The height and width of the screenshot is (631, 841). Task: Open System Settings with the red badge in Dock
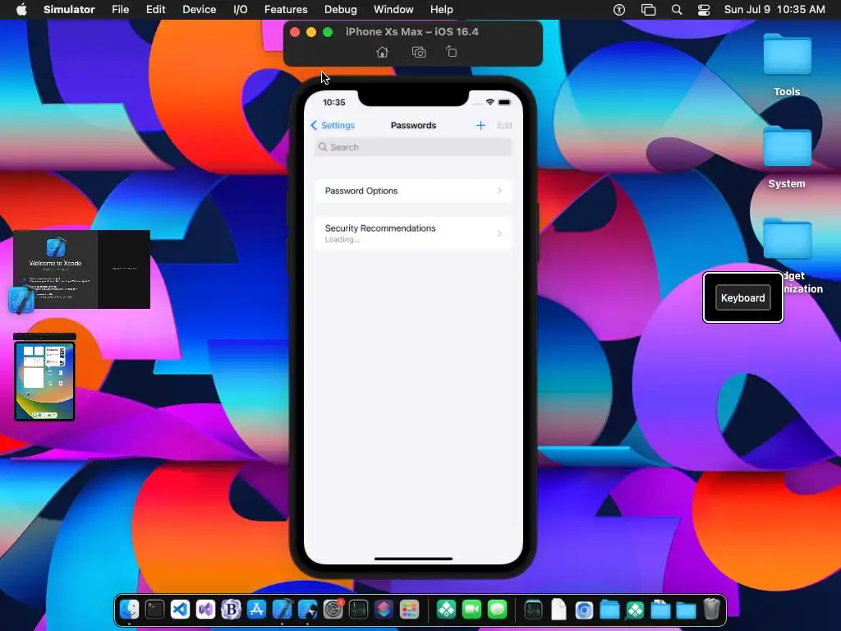coord(333,610)
